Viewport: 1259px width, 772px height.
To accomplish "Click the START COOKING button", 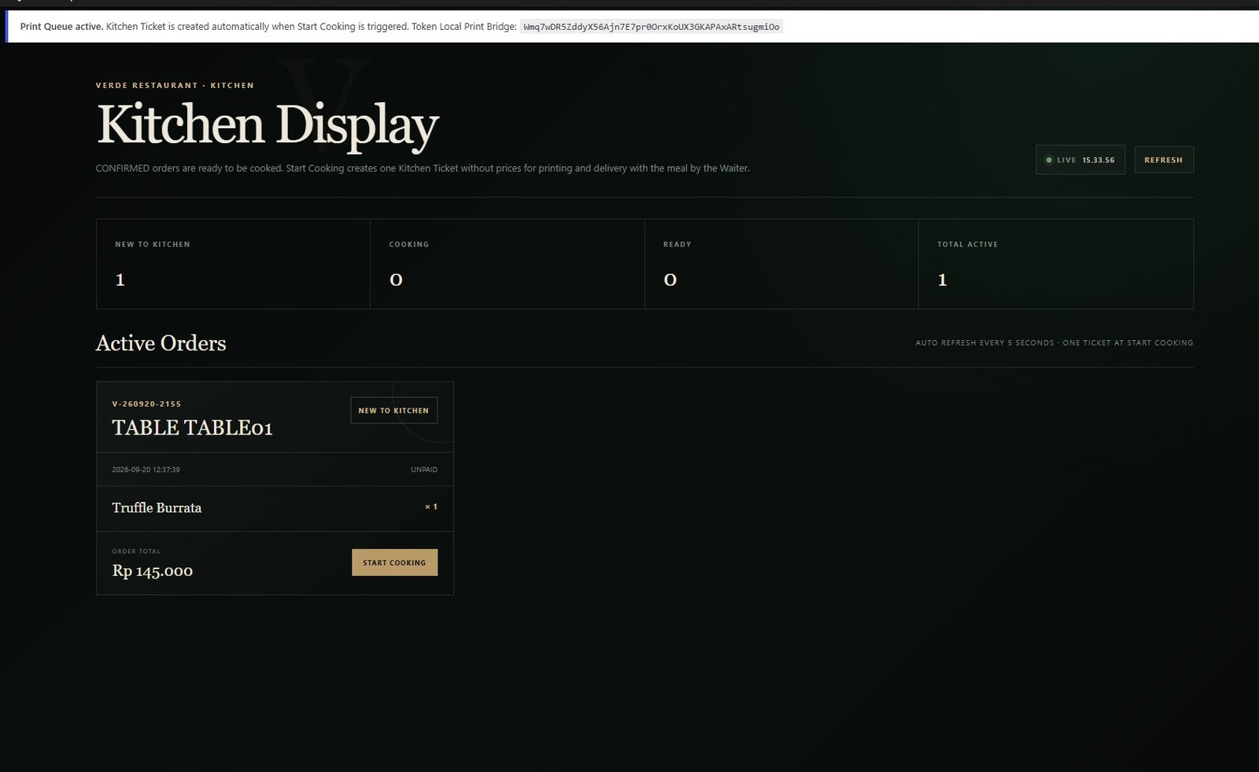I will 394,563.
